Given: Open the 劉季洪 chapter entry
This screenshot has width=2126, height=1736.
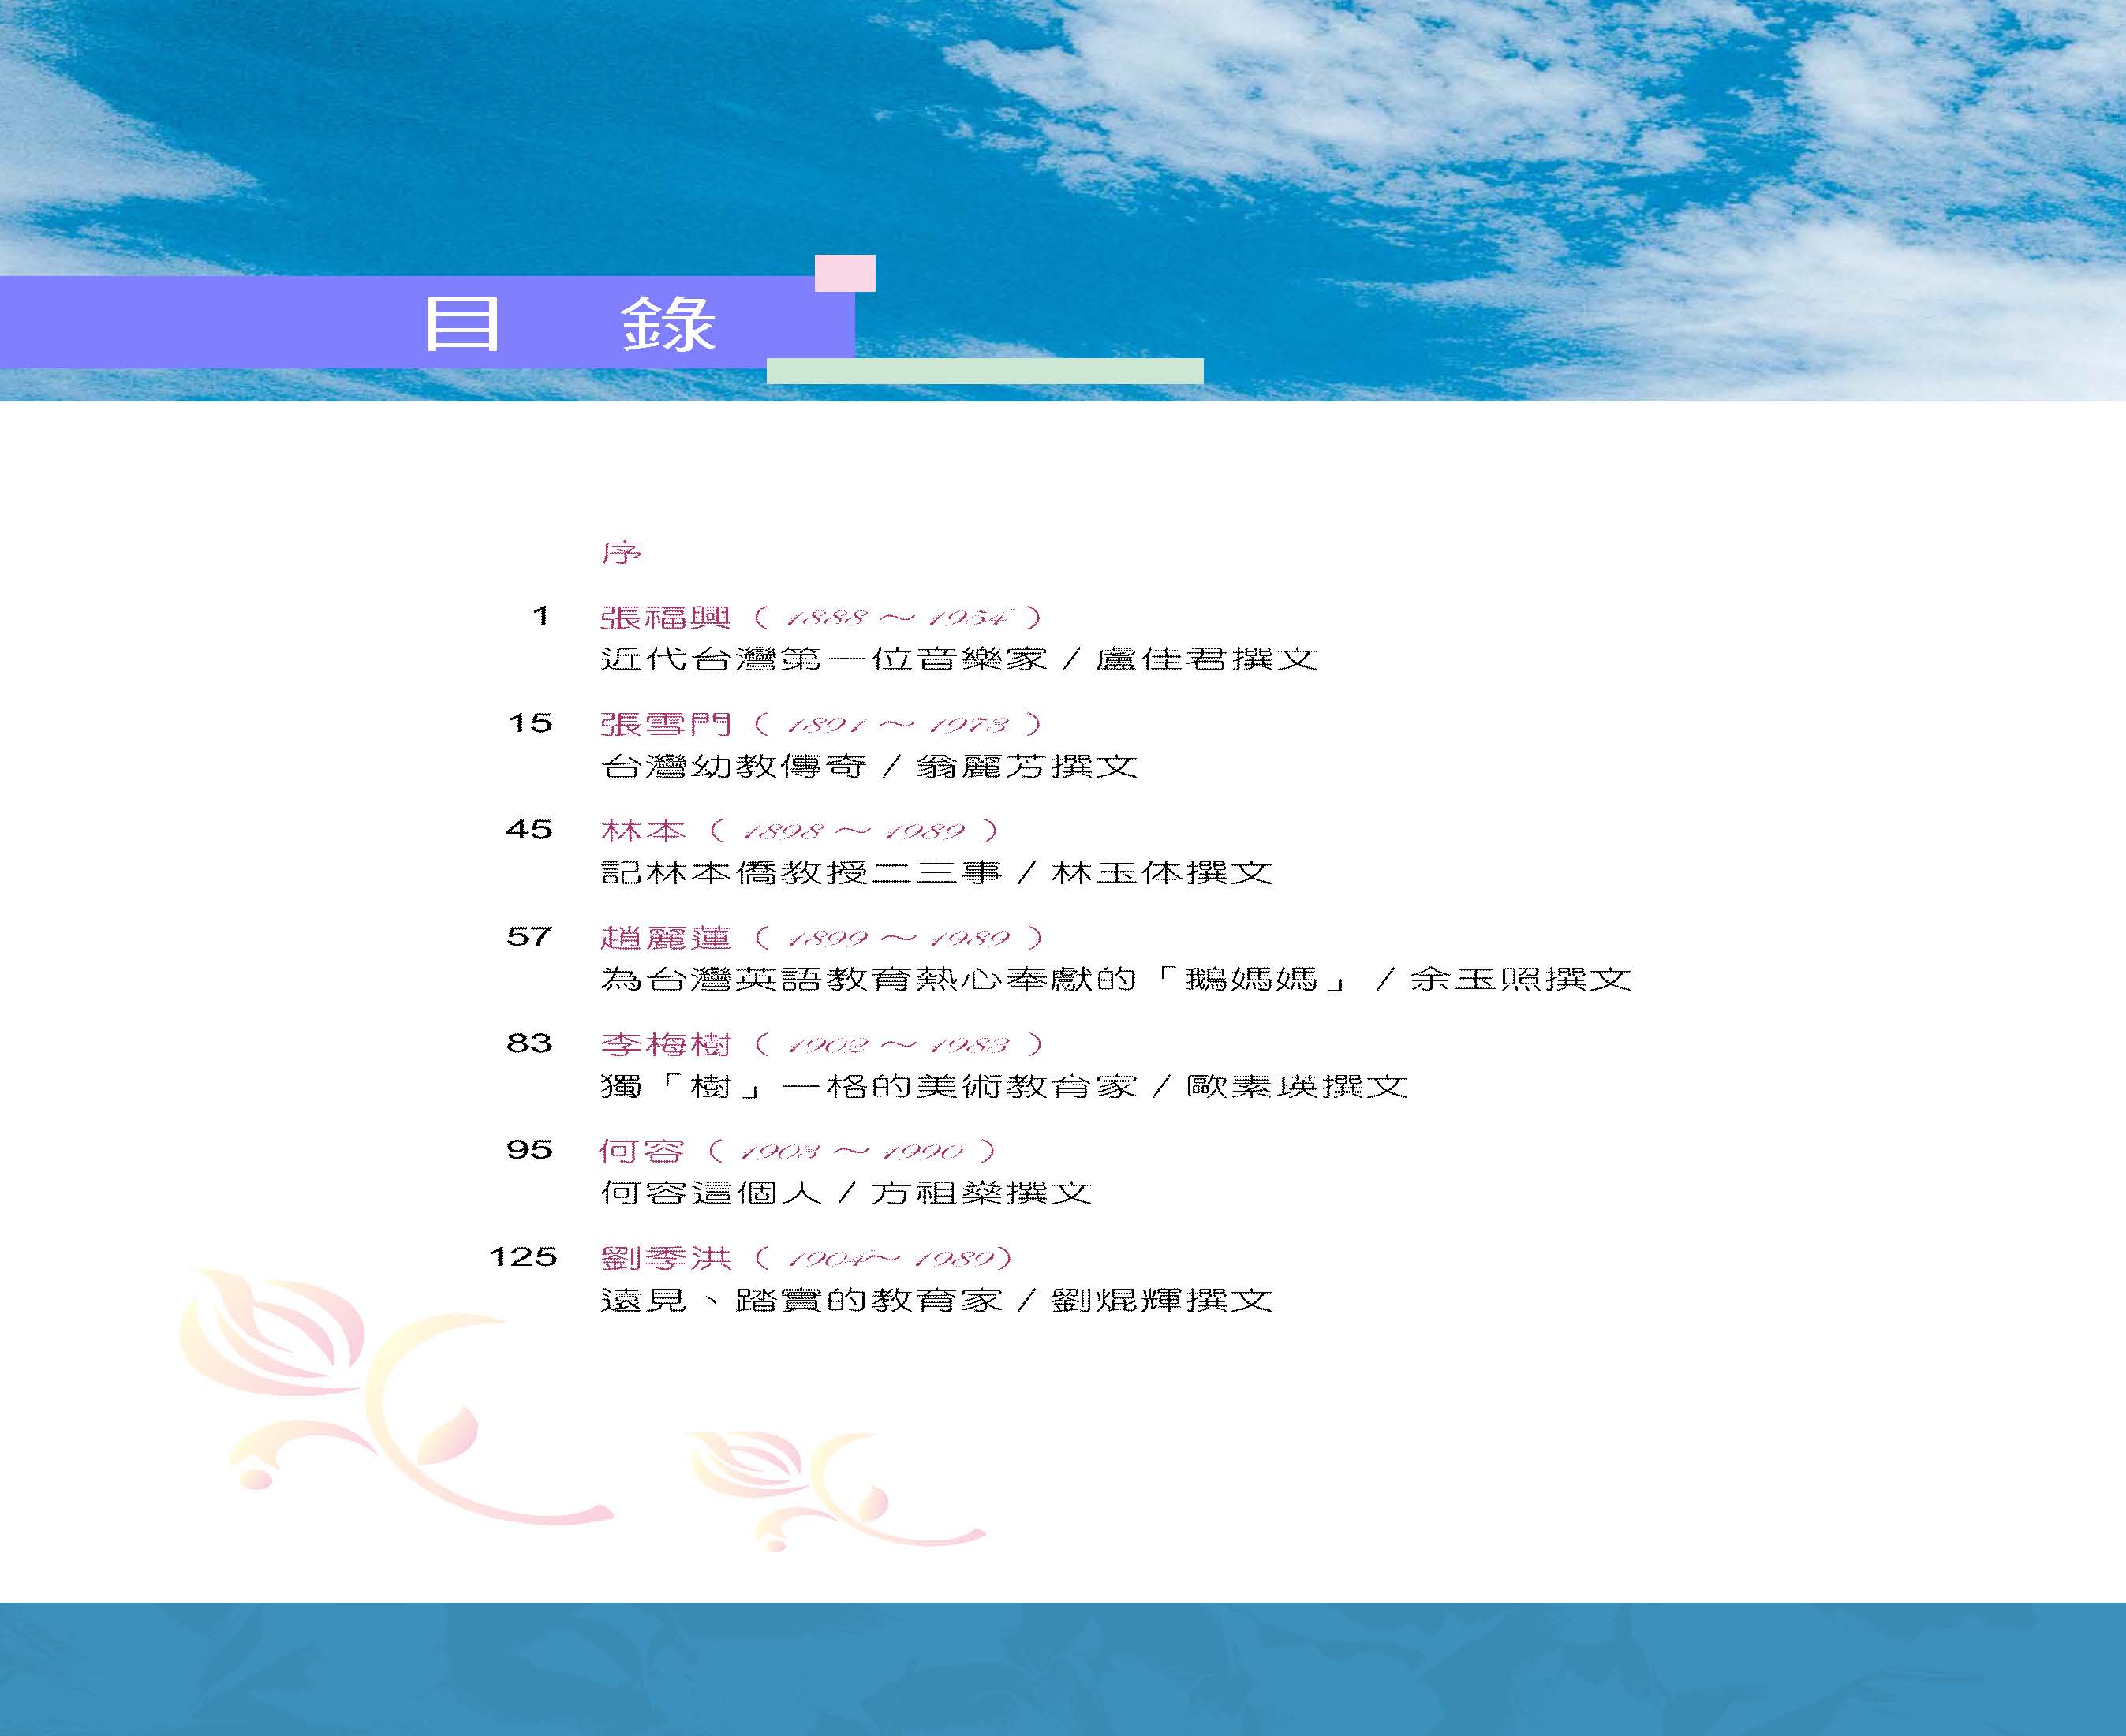Looking at the screenshot, I should pos(665,1258).
